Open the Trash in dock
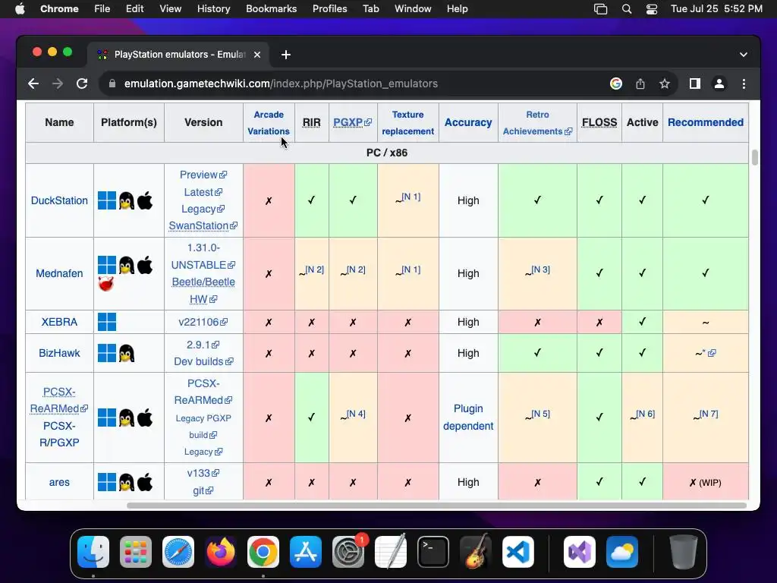The image size is (777, 583). (x=684, y=552)
